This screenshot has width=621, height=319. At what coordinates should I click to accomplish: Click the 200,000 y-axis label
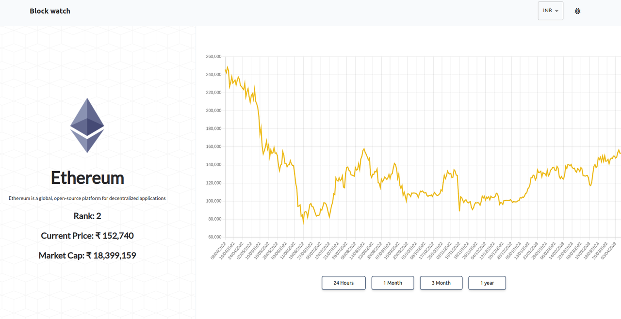tap(214, 111)
